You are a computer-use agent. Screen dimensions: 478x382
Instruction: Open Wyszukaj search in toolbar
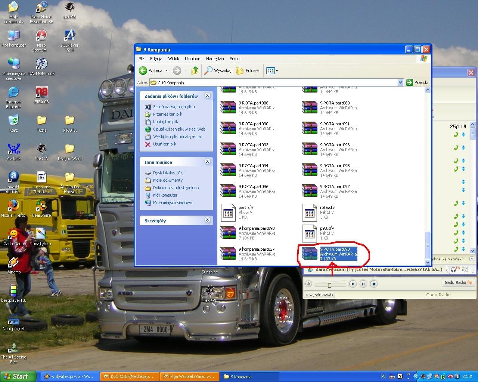[x=218, y=71]
